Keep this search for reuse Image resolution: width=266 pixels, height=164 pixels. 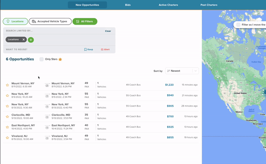89,49
